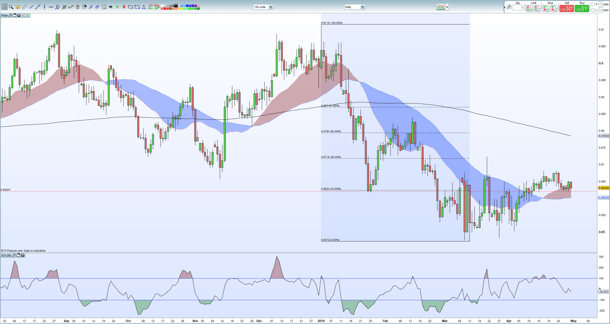Pick the black color swatch
610x324 pixels.
click(x=176, y=5)
